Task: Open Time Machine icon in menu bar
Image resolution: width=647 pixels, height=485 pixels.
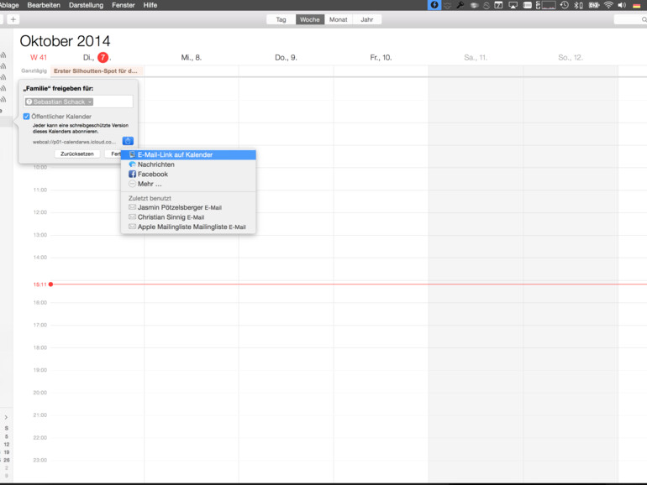Action: 565,5
